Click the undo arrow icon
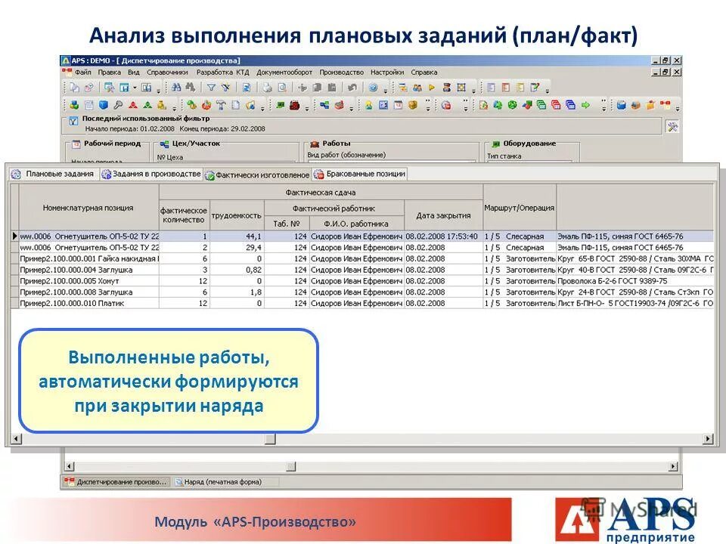The width and height of the screenshot is (726, 544). click(351, 88)
